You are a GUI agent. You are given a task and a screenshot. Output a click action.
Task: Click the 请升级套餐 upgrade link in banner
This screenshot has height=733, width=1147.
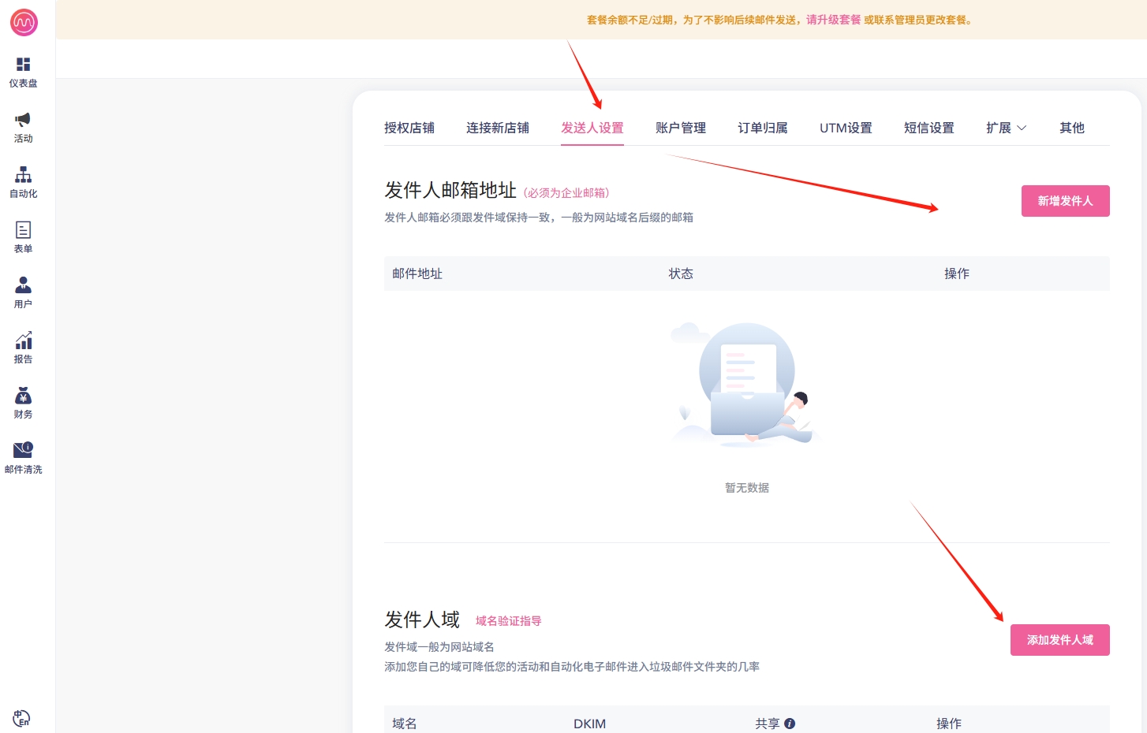833,20
